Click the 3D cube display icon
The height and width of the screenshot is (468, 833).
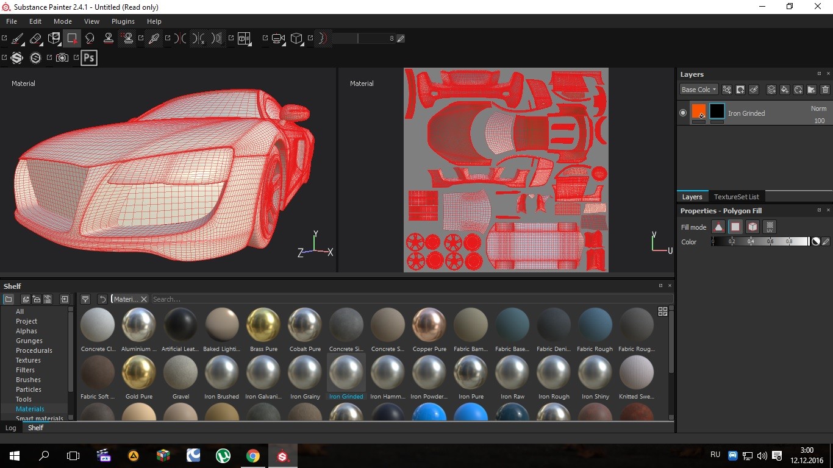click(296, 38)
